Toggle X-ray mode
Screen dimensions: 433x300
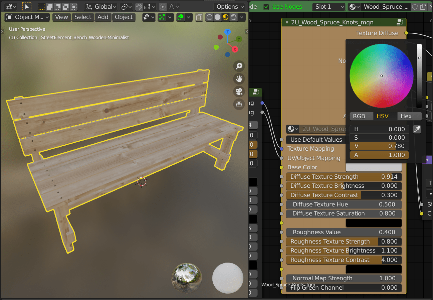(x=199, y=17)
